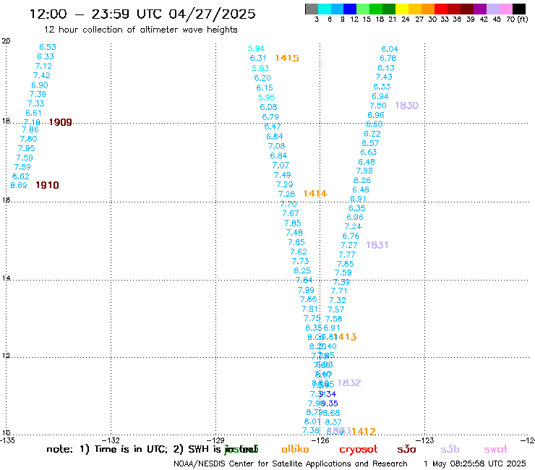
Task: Click the altika time marker 1412
Action: (364, 432)
